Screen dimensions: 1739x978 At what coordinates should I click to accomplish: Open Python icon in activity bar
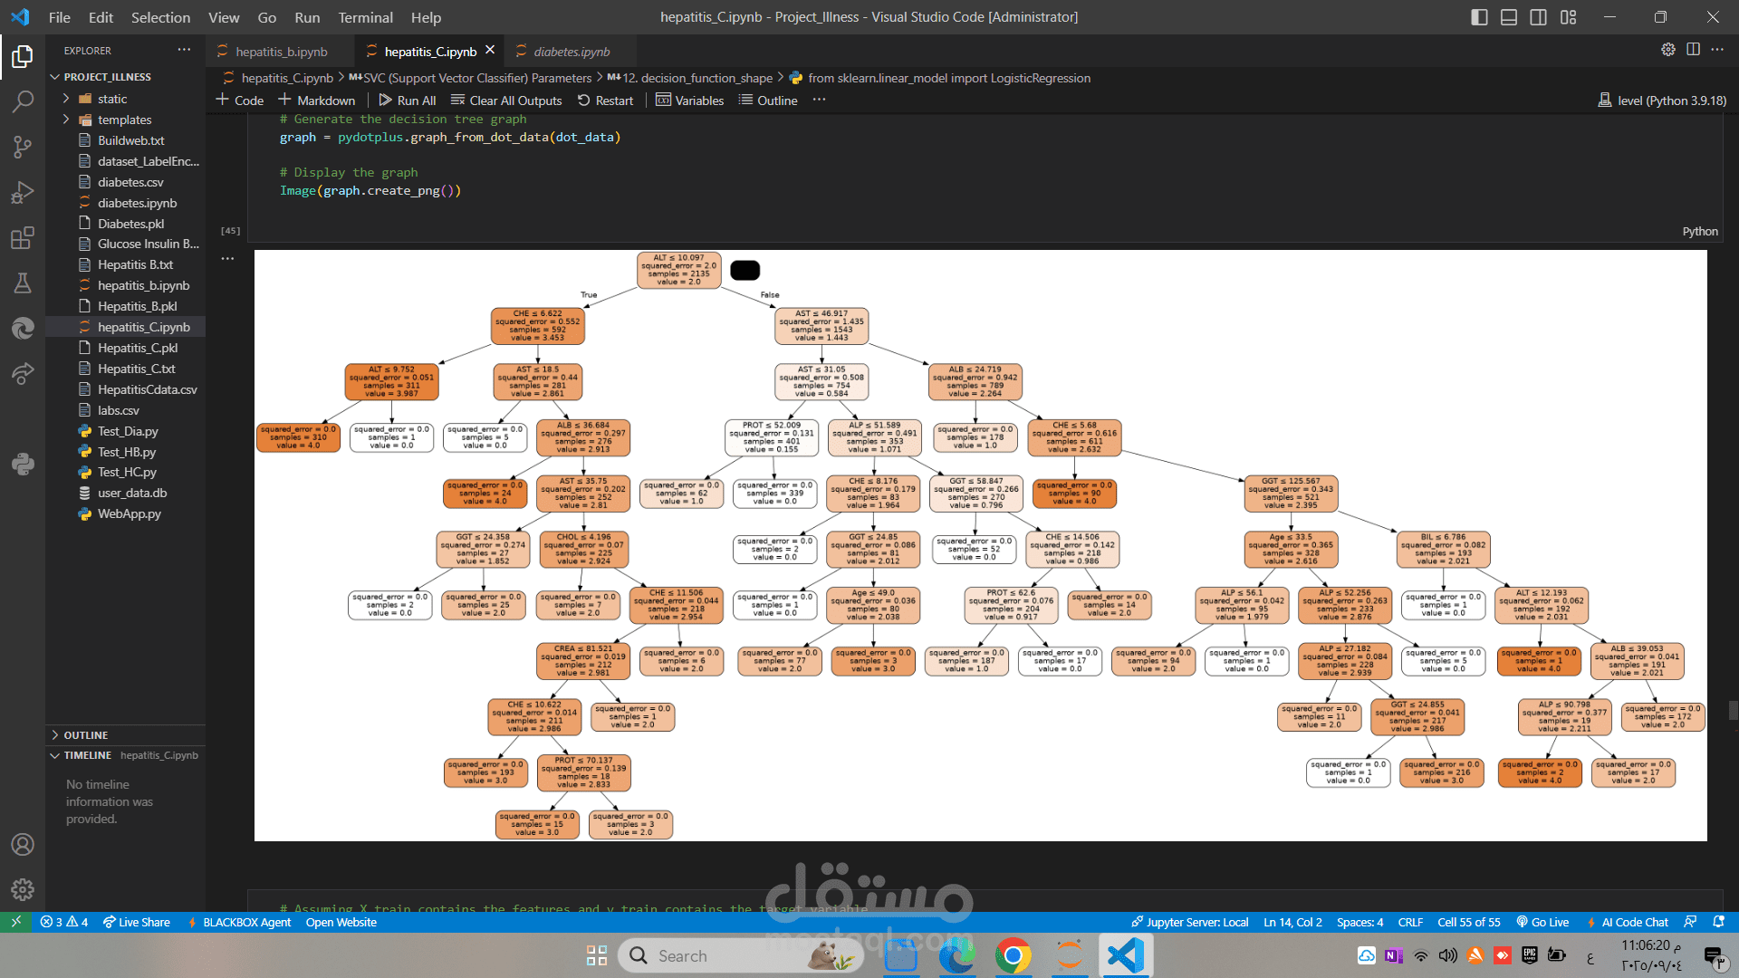point(23,465)
